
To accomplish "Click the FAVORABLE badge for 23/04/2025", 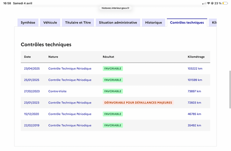I will point(113,68).
